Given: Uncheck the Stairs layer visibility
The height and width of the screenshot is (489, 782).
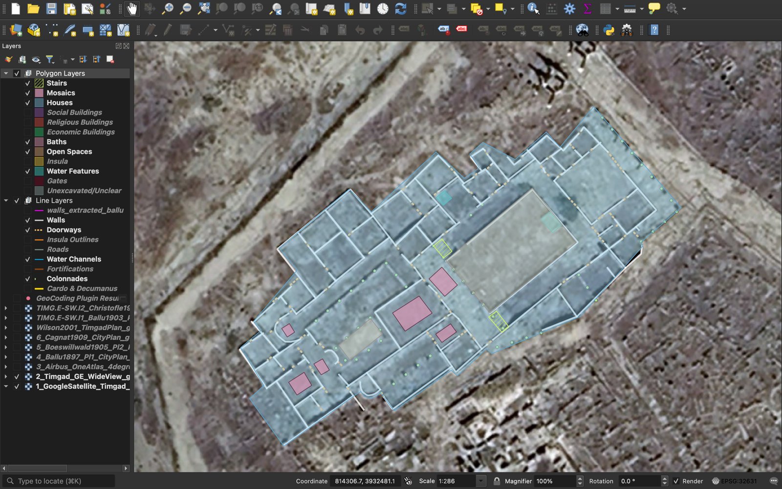Looking at the screenshot, I should pyautogui.click(x=27, y=83).
